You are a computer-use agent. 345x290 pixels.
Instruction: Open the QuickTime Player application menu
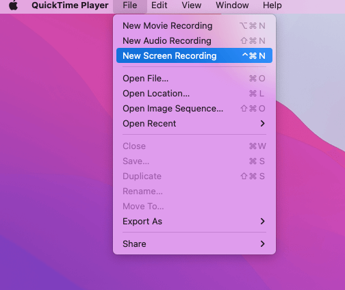pos(70,5)
